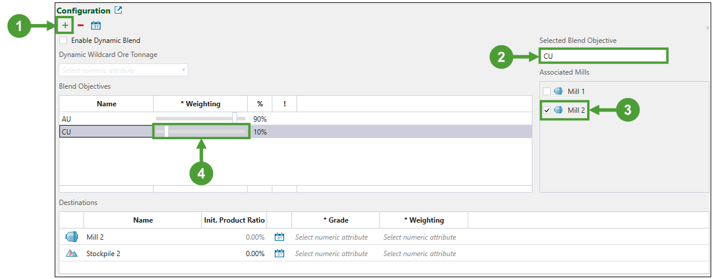Click the green plus add objective icon
713x279 pixels.
(x=65, y=25)
